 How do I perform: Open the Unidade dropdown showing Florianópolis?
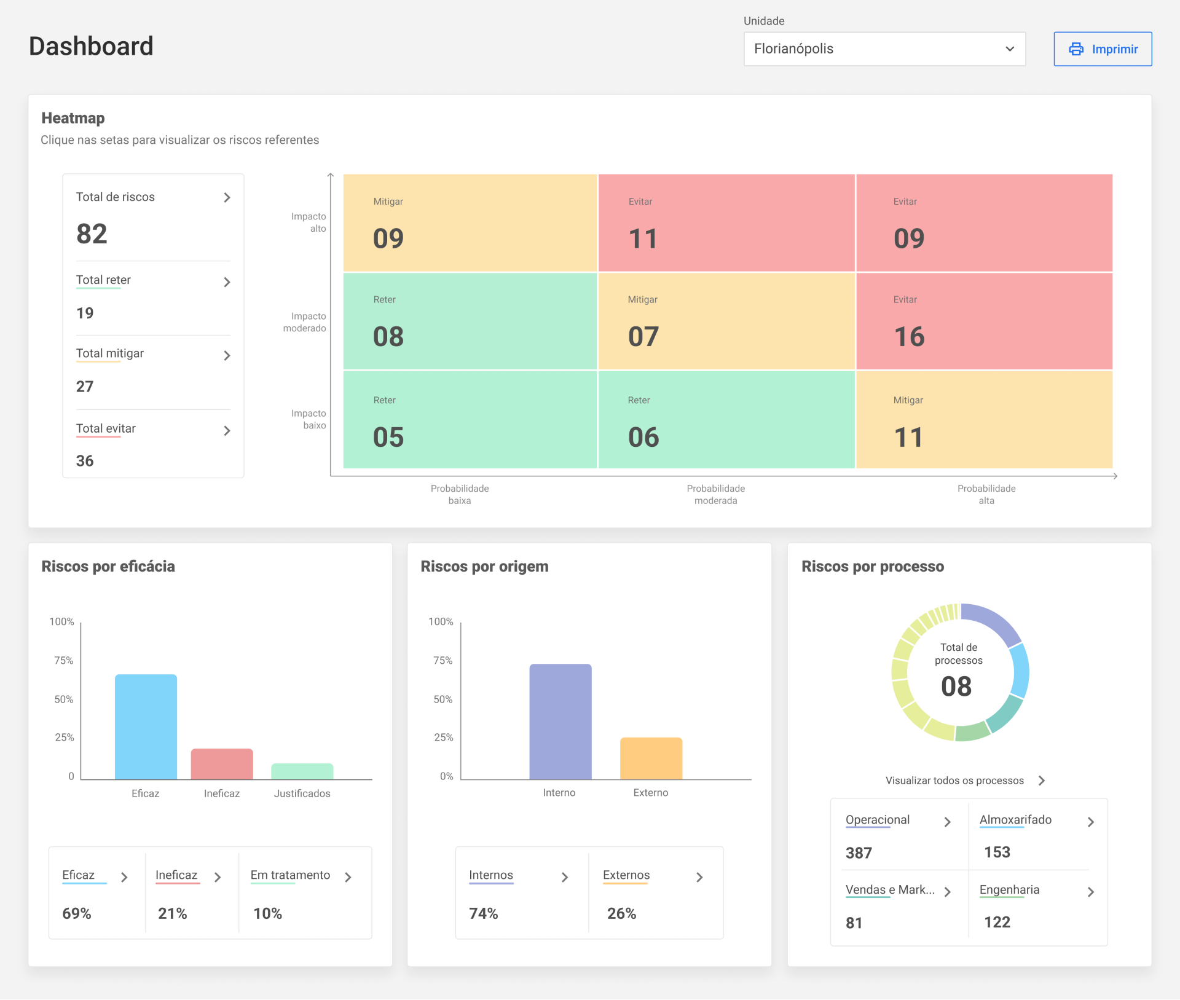[x=884, y=49]
